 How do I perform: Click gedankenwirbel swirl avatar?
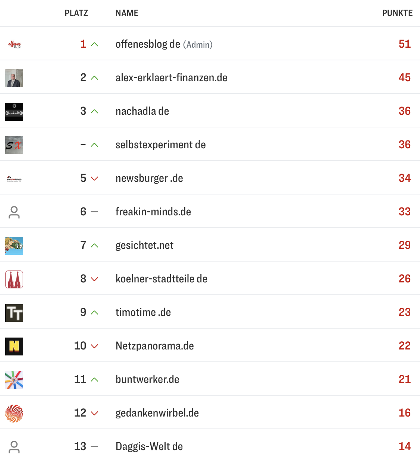(x=14, y=414)
